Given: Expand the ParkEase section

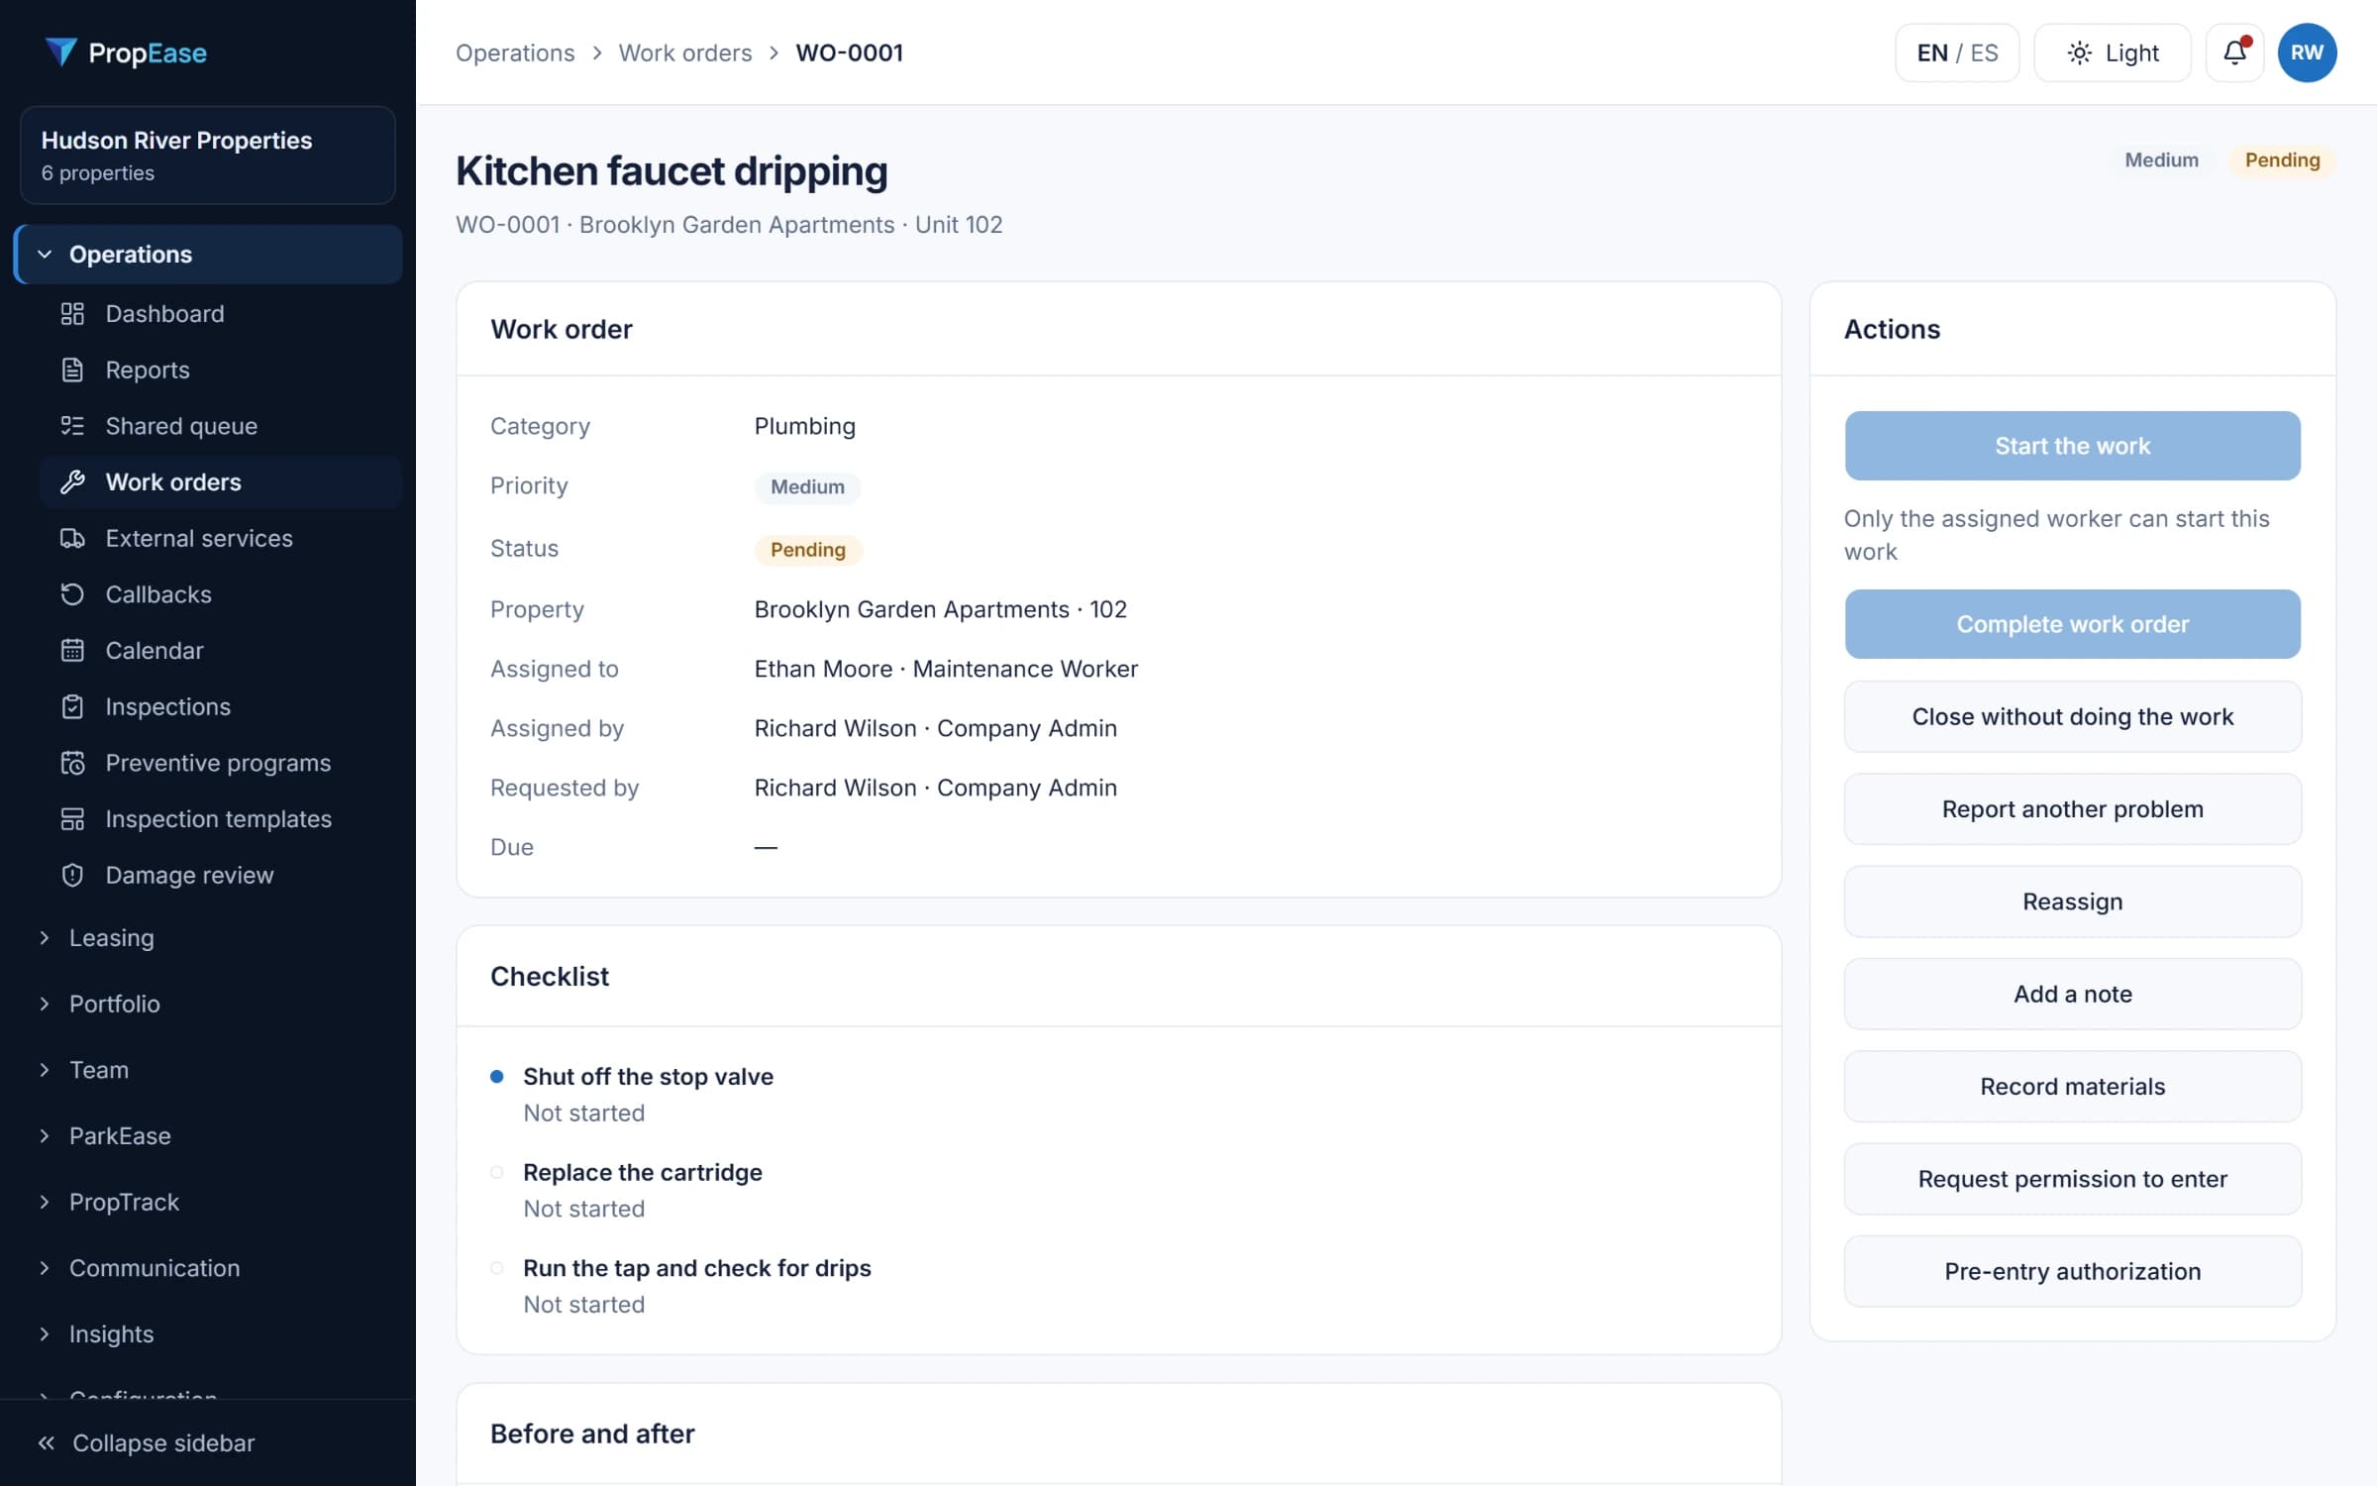Looking at the screenshot, I should (x=208, y=1136).
